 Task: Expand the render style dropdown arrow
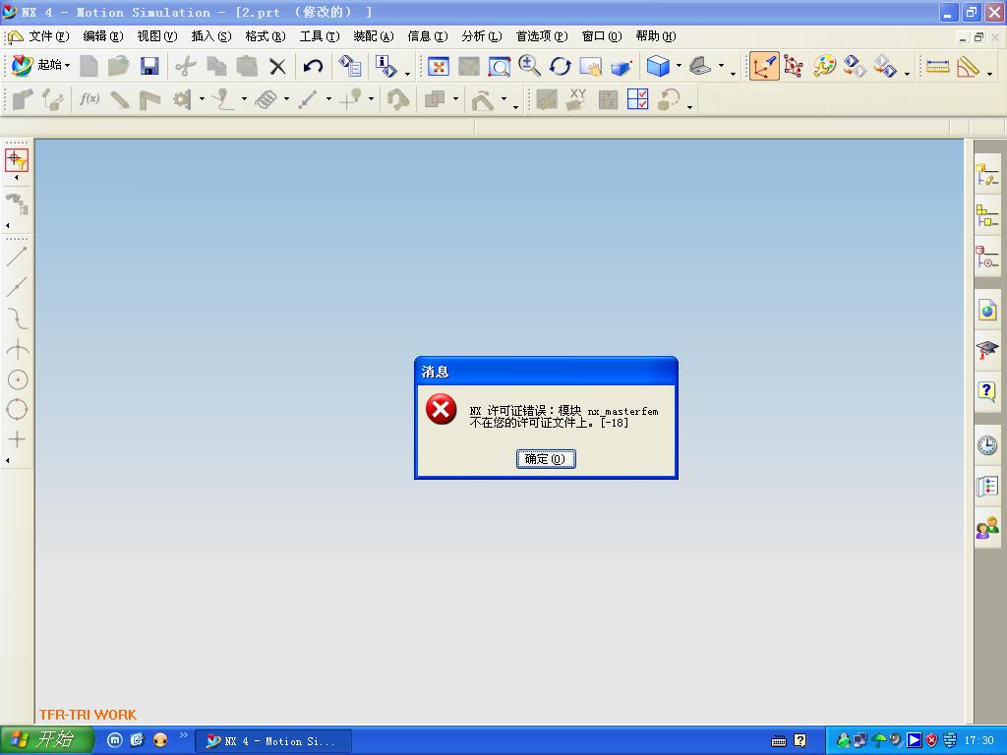pos(679,66)
